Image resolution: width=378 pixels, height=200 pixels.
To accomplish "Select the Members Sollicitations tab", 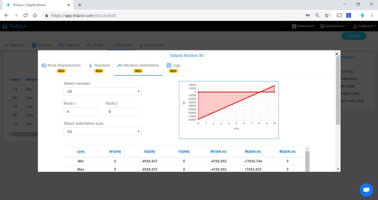I will [138, 68].
